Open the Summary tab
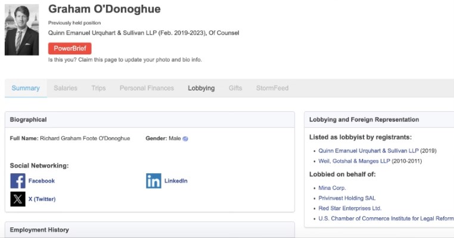The height and width of the screenshot is (238, 454). point(26,88)
